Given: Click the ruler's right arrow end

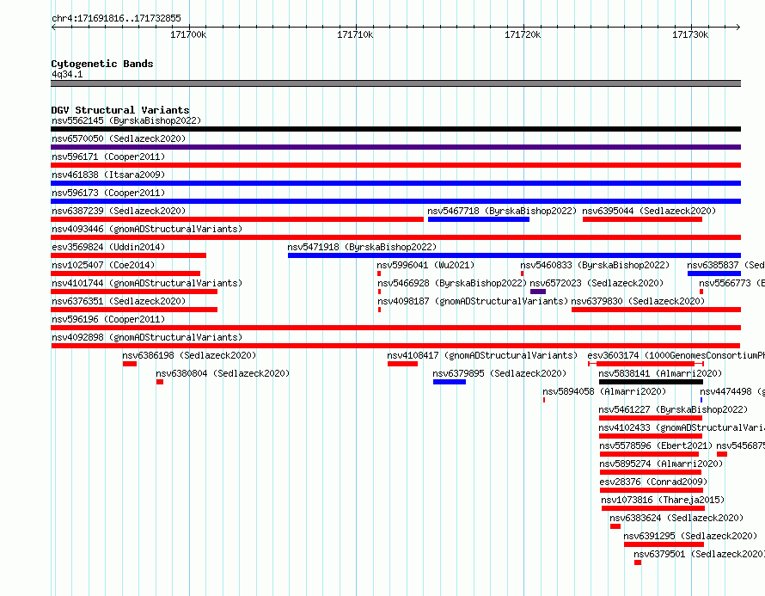Looking at the screenshot, I should click(738, 27).
